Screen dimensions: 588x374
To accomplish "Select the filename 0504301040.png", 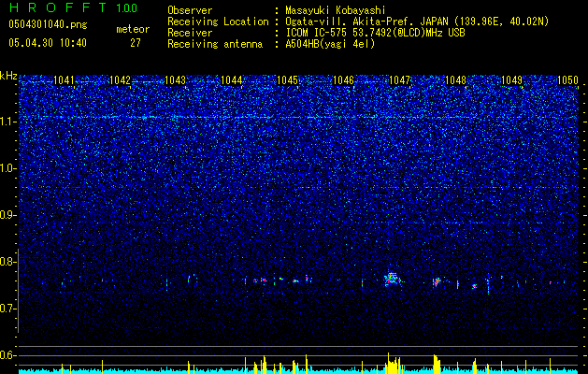I will click(48, 24).
